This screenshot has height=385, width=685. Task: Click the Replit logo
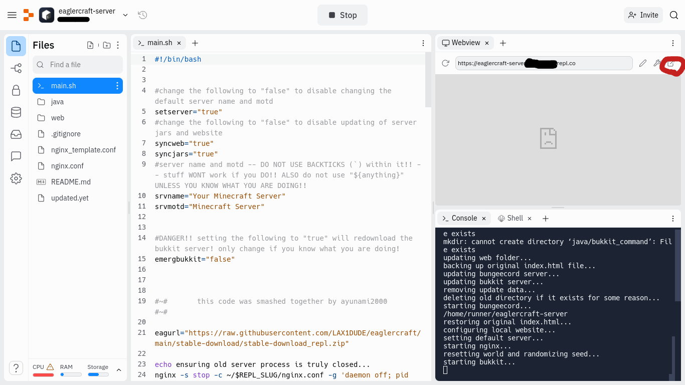tap(29, 15)
